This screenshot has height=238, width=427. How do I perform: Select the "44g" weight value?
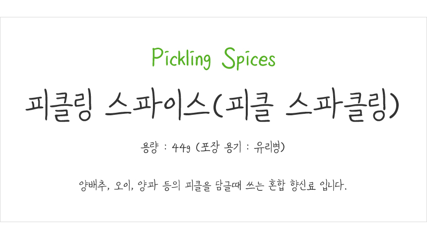point(181,148)
